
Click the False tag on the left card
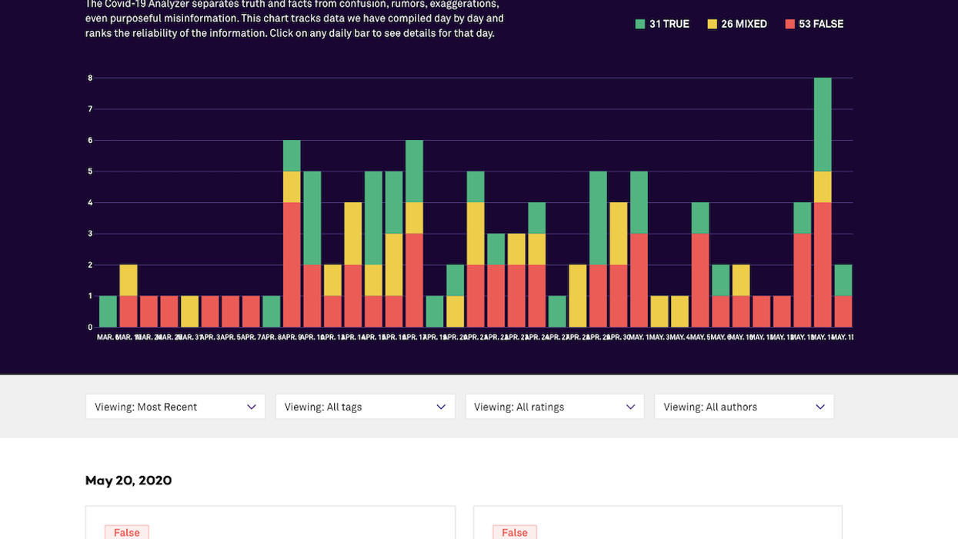(x=127, y=532)
